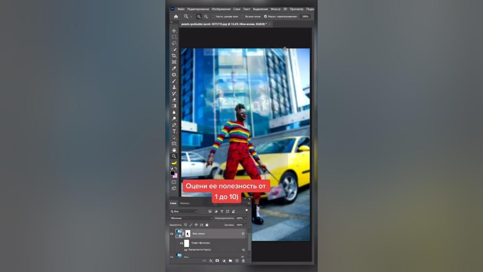Select the Rectangle shape tool
The width and height of the screenshot is (483, 272).
[x=174, y=144]
